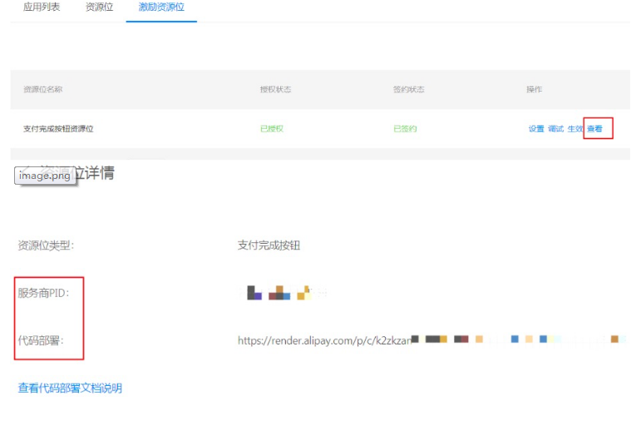Click 调试 link for 支付完成按钮资源位
Image resolution: width=641 pixels, height=426 pixels.
coord(555,129)
